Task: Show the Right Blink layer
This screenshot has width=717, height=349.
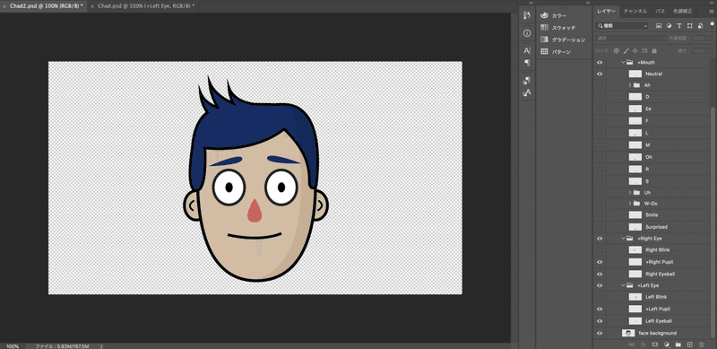Action: click(x=600, y=250)
